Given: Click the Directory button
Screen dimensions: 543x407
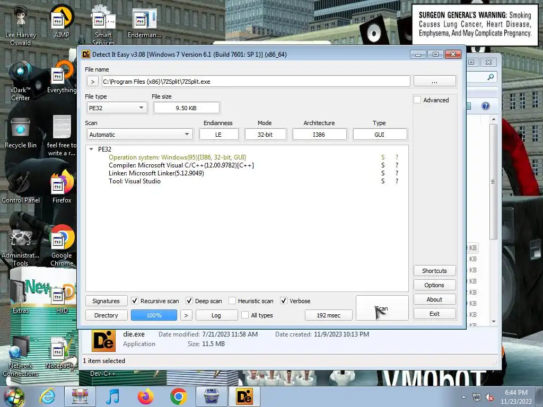Looking at the screenshot, I should (x=106, y=315).
